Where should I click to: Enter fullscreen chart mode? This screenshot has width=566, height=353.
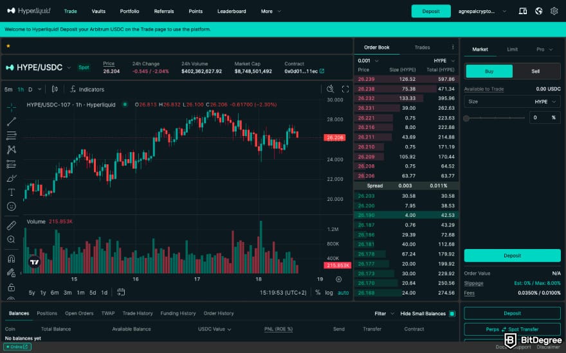[x=345, y=89]
